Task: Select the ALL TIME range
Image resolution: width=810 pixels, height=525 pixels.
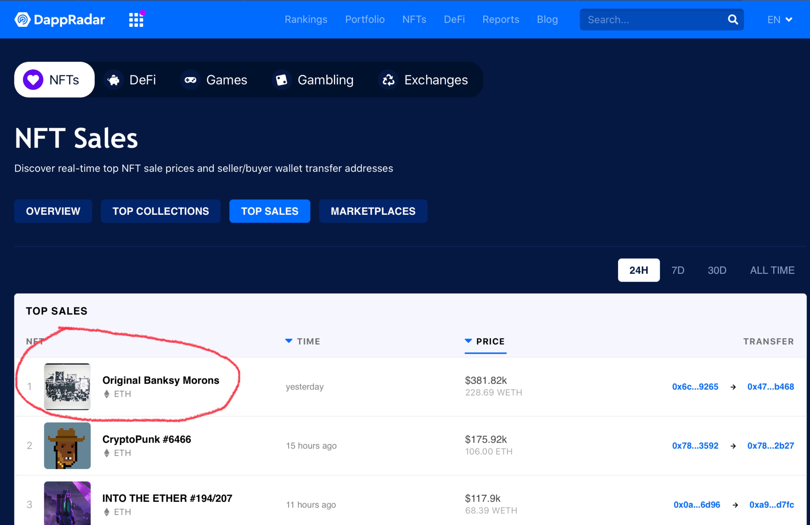Action: pyautogui.click(x=772, y=270)
